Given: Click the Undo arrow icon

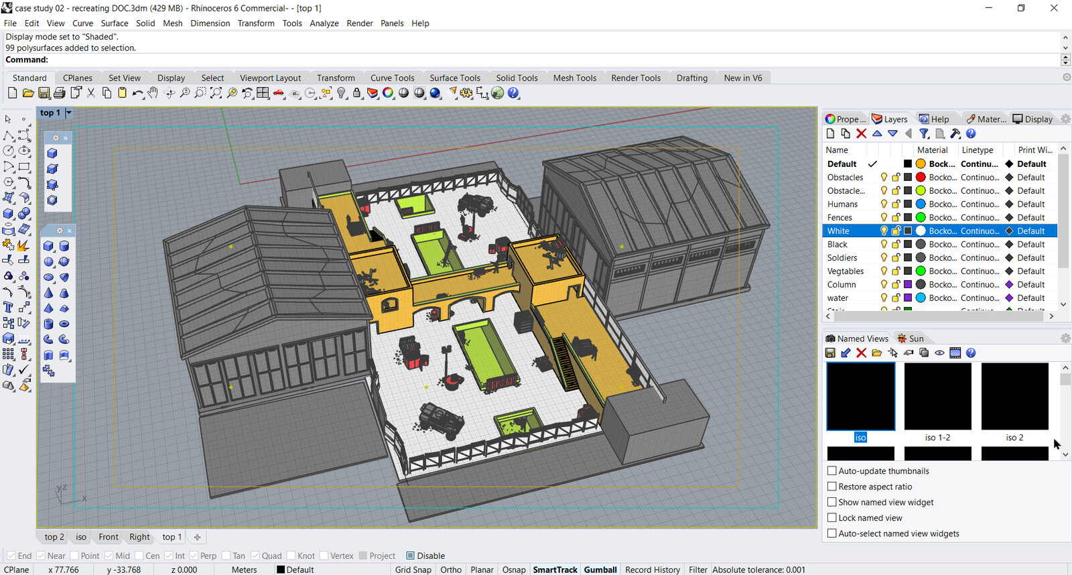Looking at the screenshot, I should click(138, 93).
